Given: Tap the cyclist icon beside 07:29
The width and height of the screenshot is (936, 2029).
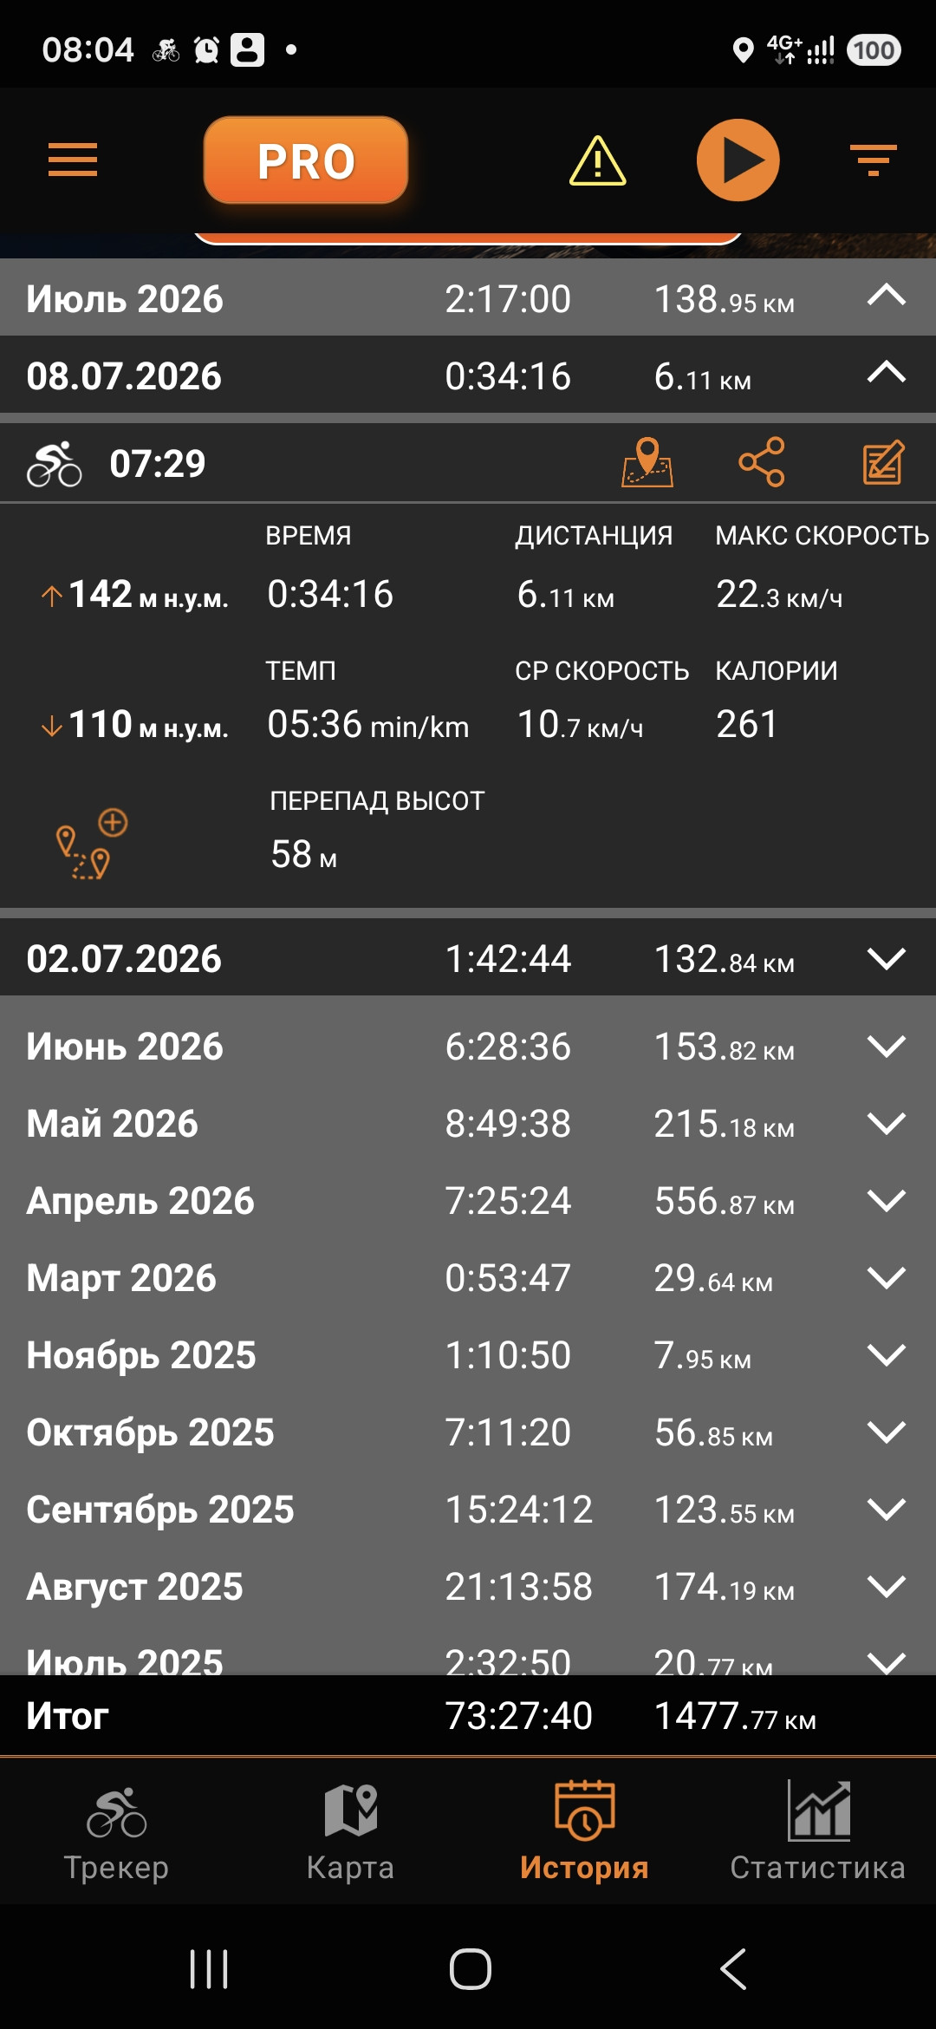Looking at the screenshot, I should tap(54, 464).
